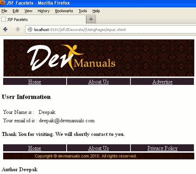Click the JSF Facelets tab favicon
The image size is (196, 174).
(4, 19)
